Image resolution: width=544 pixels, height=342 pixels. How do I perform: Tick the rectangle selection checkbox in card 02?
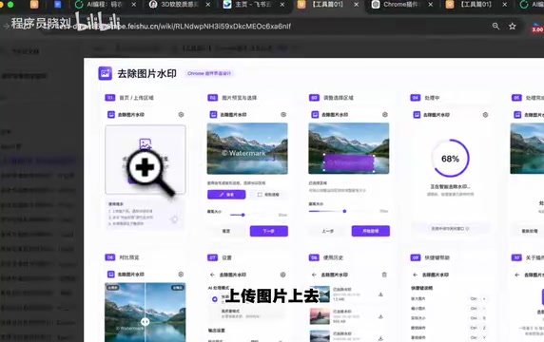260,195
